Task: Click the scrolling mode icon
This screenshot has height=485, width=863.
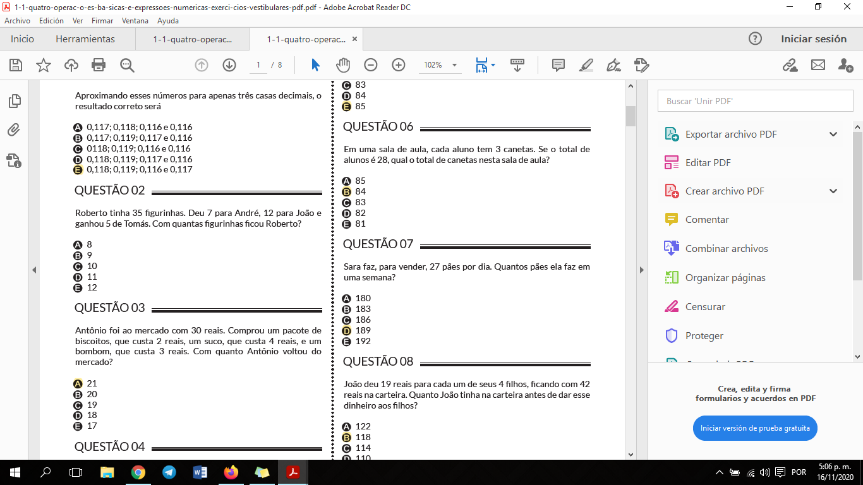Action: (x=517, y=65)
